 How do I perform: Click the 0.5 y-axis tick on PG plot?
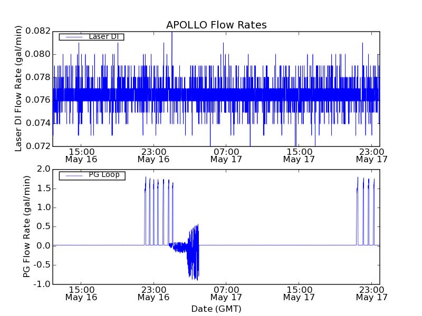tap(44, 226)
